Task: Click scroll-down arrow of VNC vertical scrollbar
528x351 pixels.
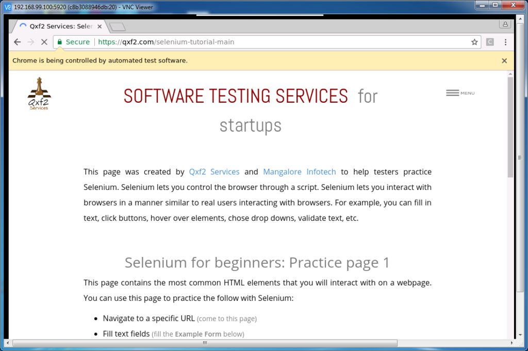Action: tap(520, 334)
